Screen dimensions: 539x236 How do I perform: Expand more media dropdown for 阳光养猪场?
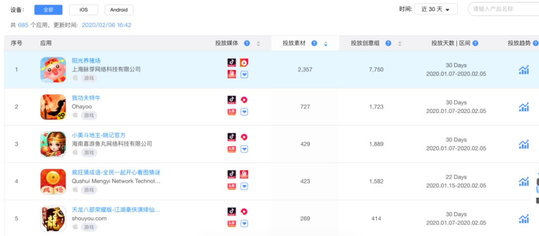coord(244,75)
